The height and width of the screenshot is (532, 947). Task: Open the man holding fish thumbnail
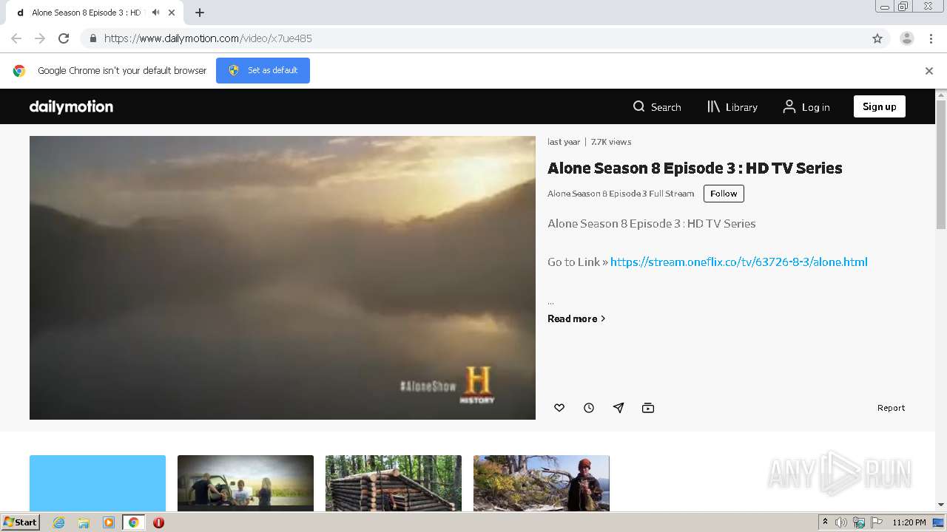[542, 483]
